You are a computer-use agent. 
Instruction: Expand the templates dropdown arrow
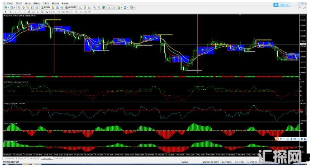click(134, 8)
